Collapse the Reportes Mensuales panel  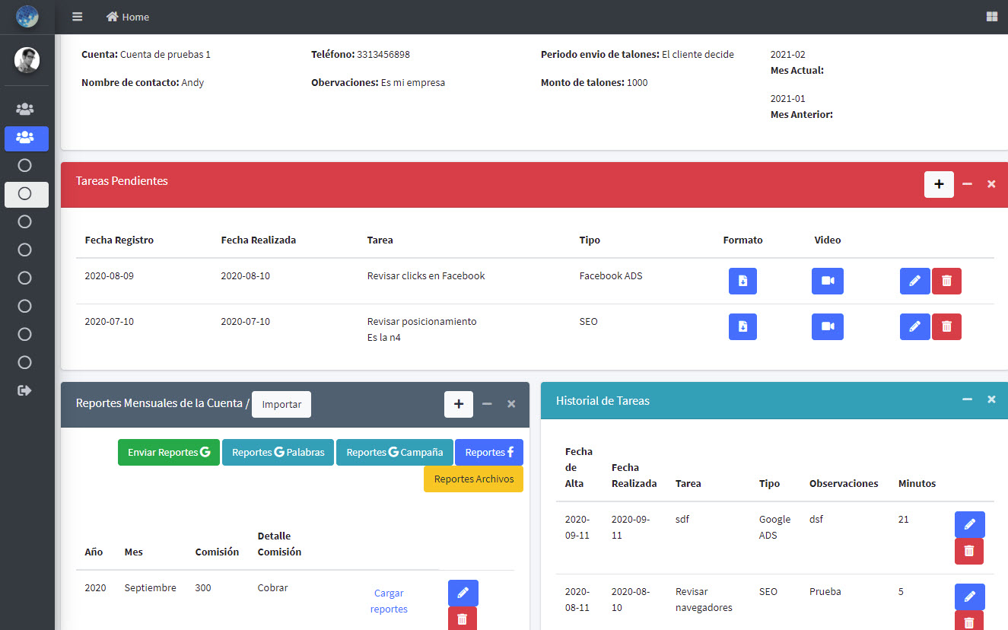[487, 404]
